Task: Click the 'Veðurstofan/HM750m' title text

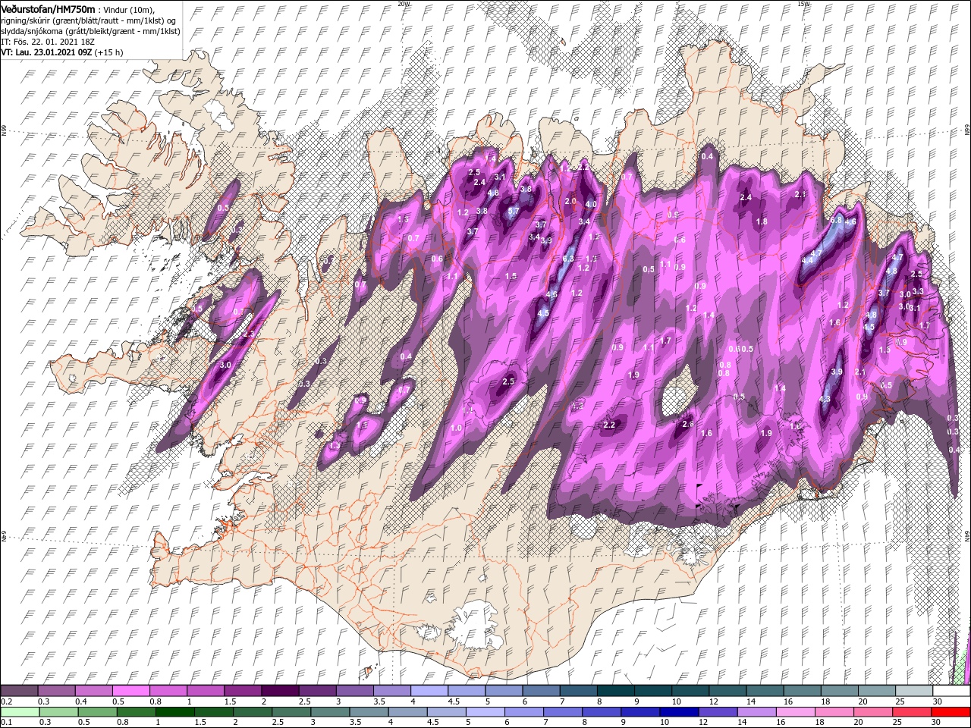Action: (48, 8)
